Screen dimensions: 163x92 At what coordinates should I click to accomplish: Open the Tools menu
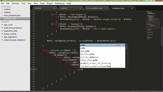coord(42,3)
